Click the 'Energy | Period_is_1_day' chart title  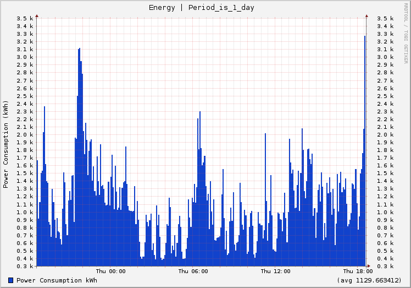click(x=201, y=8)
